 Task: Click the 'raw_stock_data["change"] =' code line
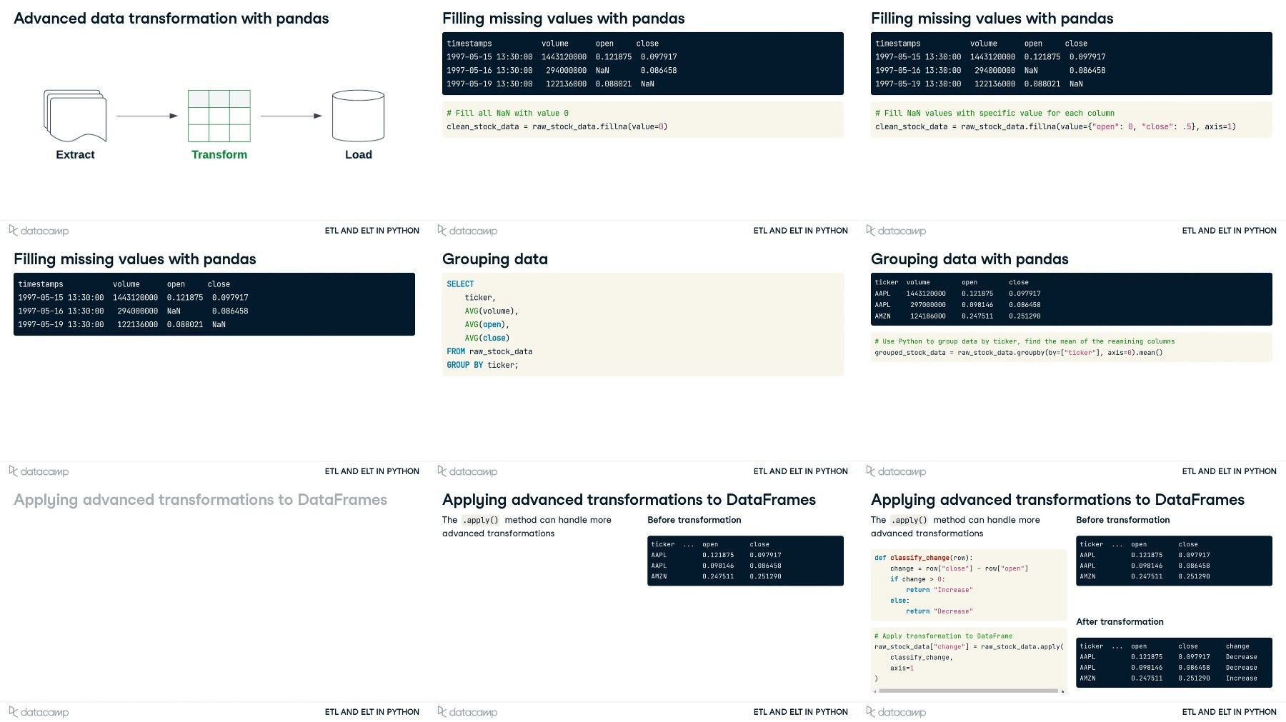[969, 647]
